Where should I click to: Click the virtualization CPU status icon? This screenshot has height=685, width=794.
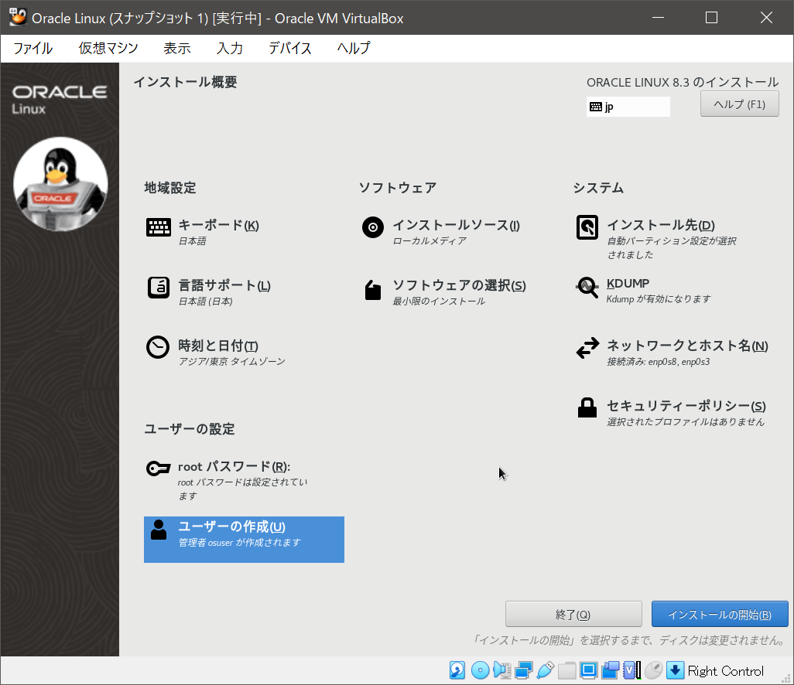pyautogui.click(x=632, y=670)
